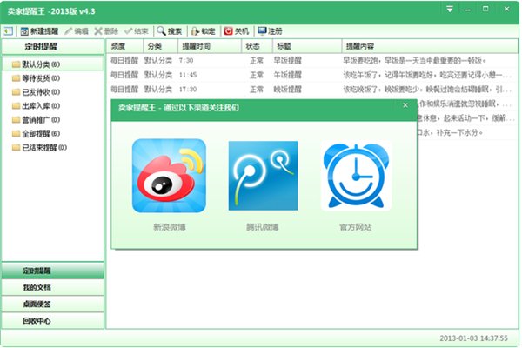Select the 晚饭提醒 row title

[287, 90]
